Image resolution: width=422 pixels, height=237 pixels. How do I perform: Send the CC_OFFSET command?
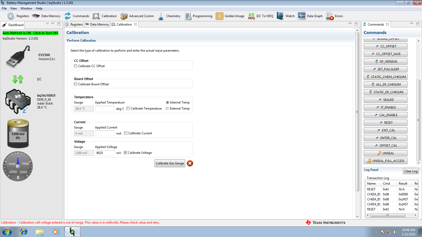pyautogui.click(x=386, y=46)
